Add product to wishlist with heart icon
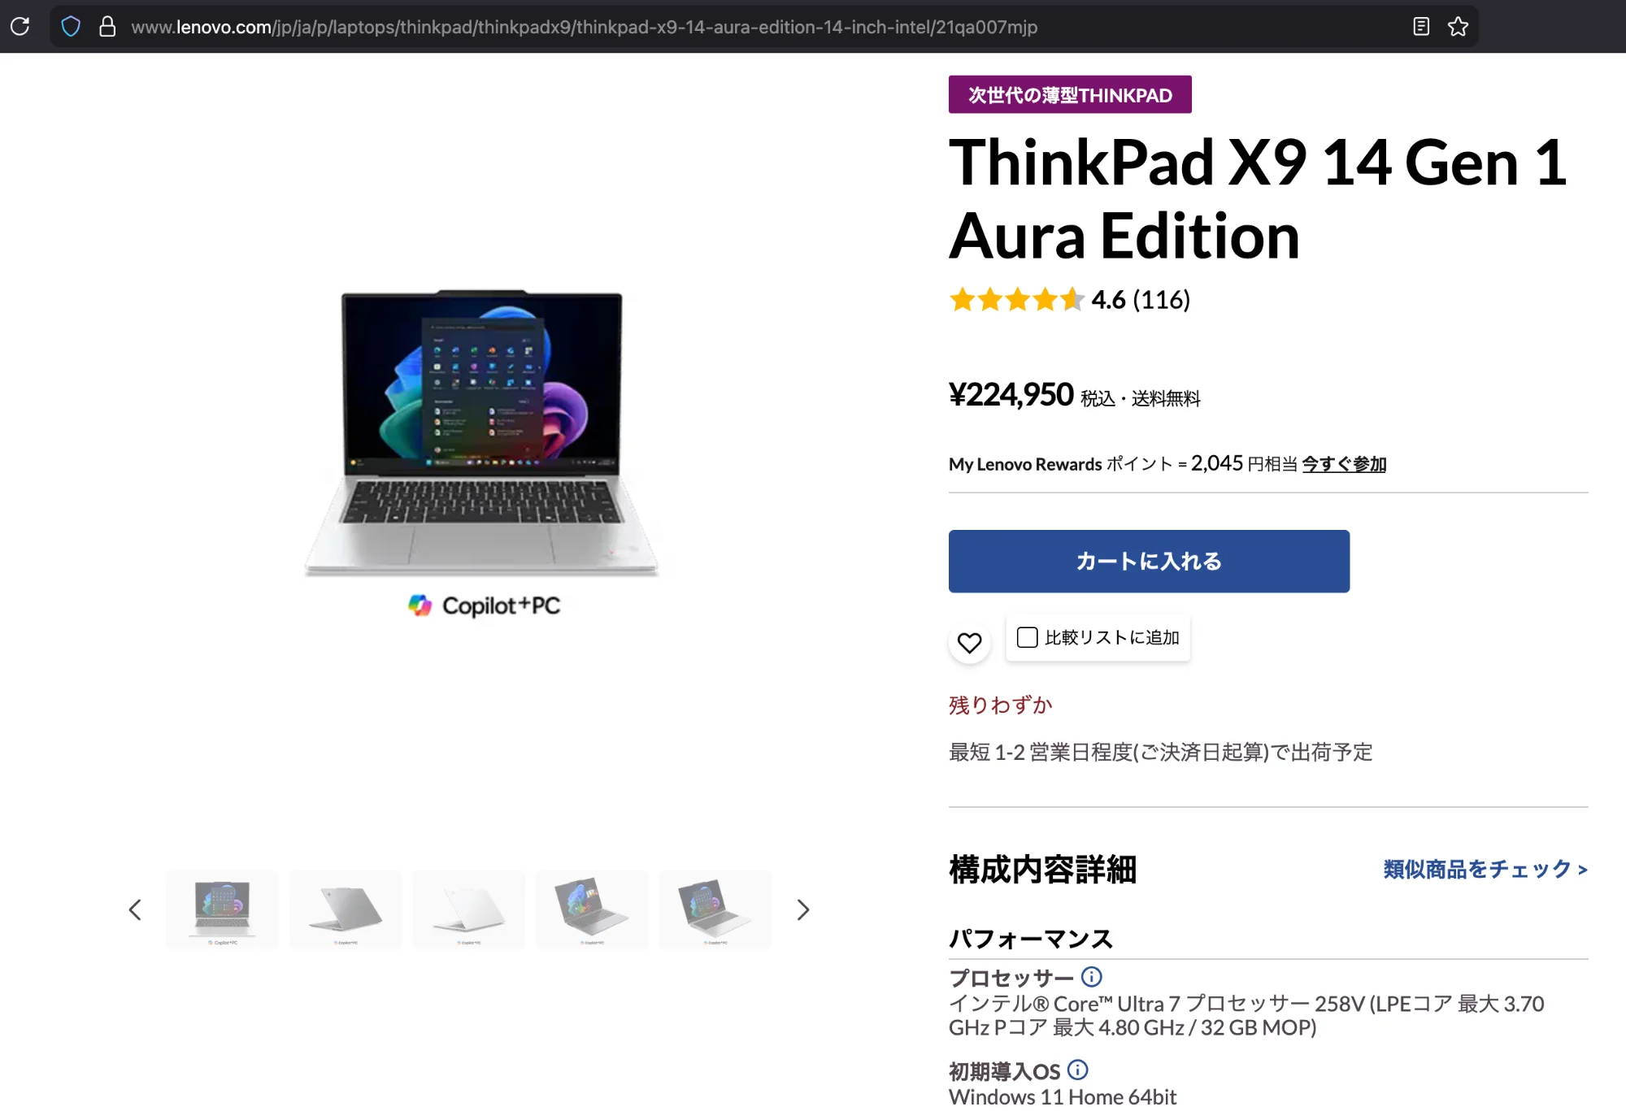 969,642
